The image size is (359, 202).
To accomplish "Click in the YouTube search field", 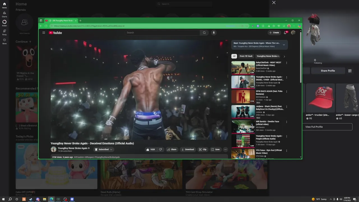I will 163,33.
